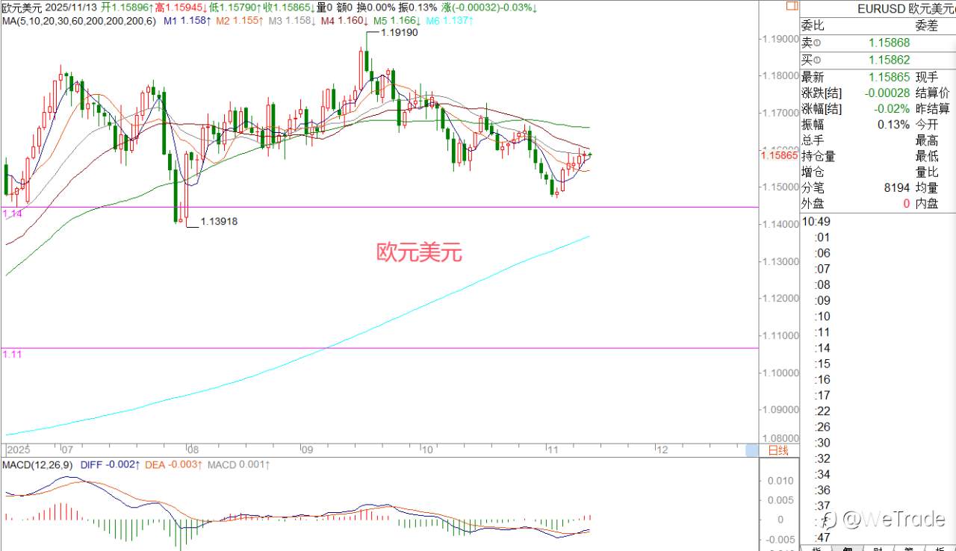Click the 2025 year label on time axis
Image resolution: width=956 pixels, height=551 pixels.
pos(17,450)
